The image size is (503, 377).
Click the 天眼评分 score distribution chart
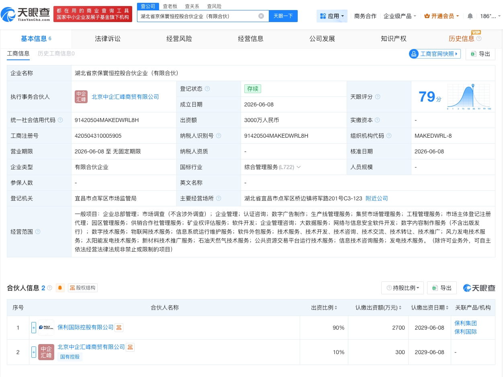point(469,97)
